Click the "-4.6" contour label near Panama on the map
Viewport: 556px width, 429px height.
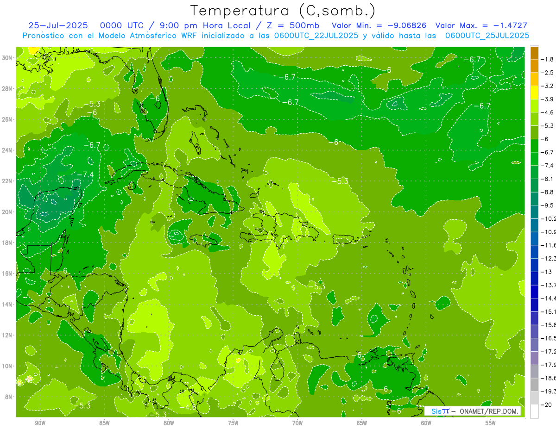pyautogui.click(x=189, y=408)
